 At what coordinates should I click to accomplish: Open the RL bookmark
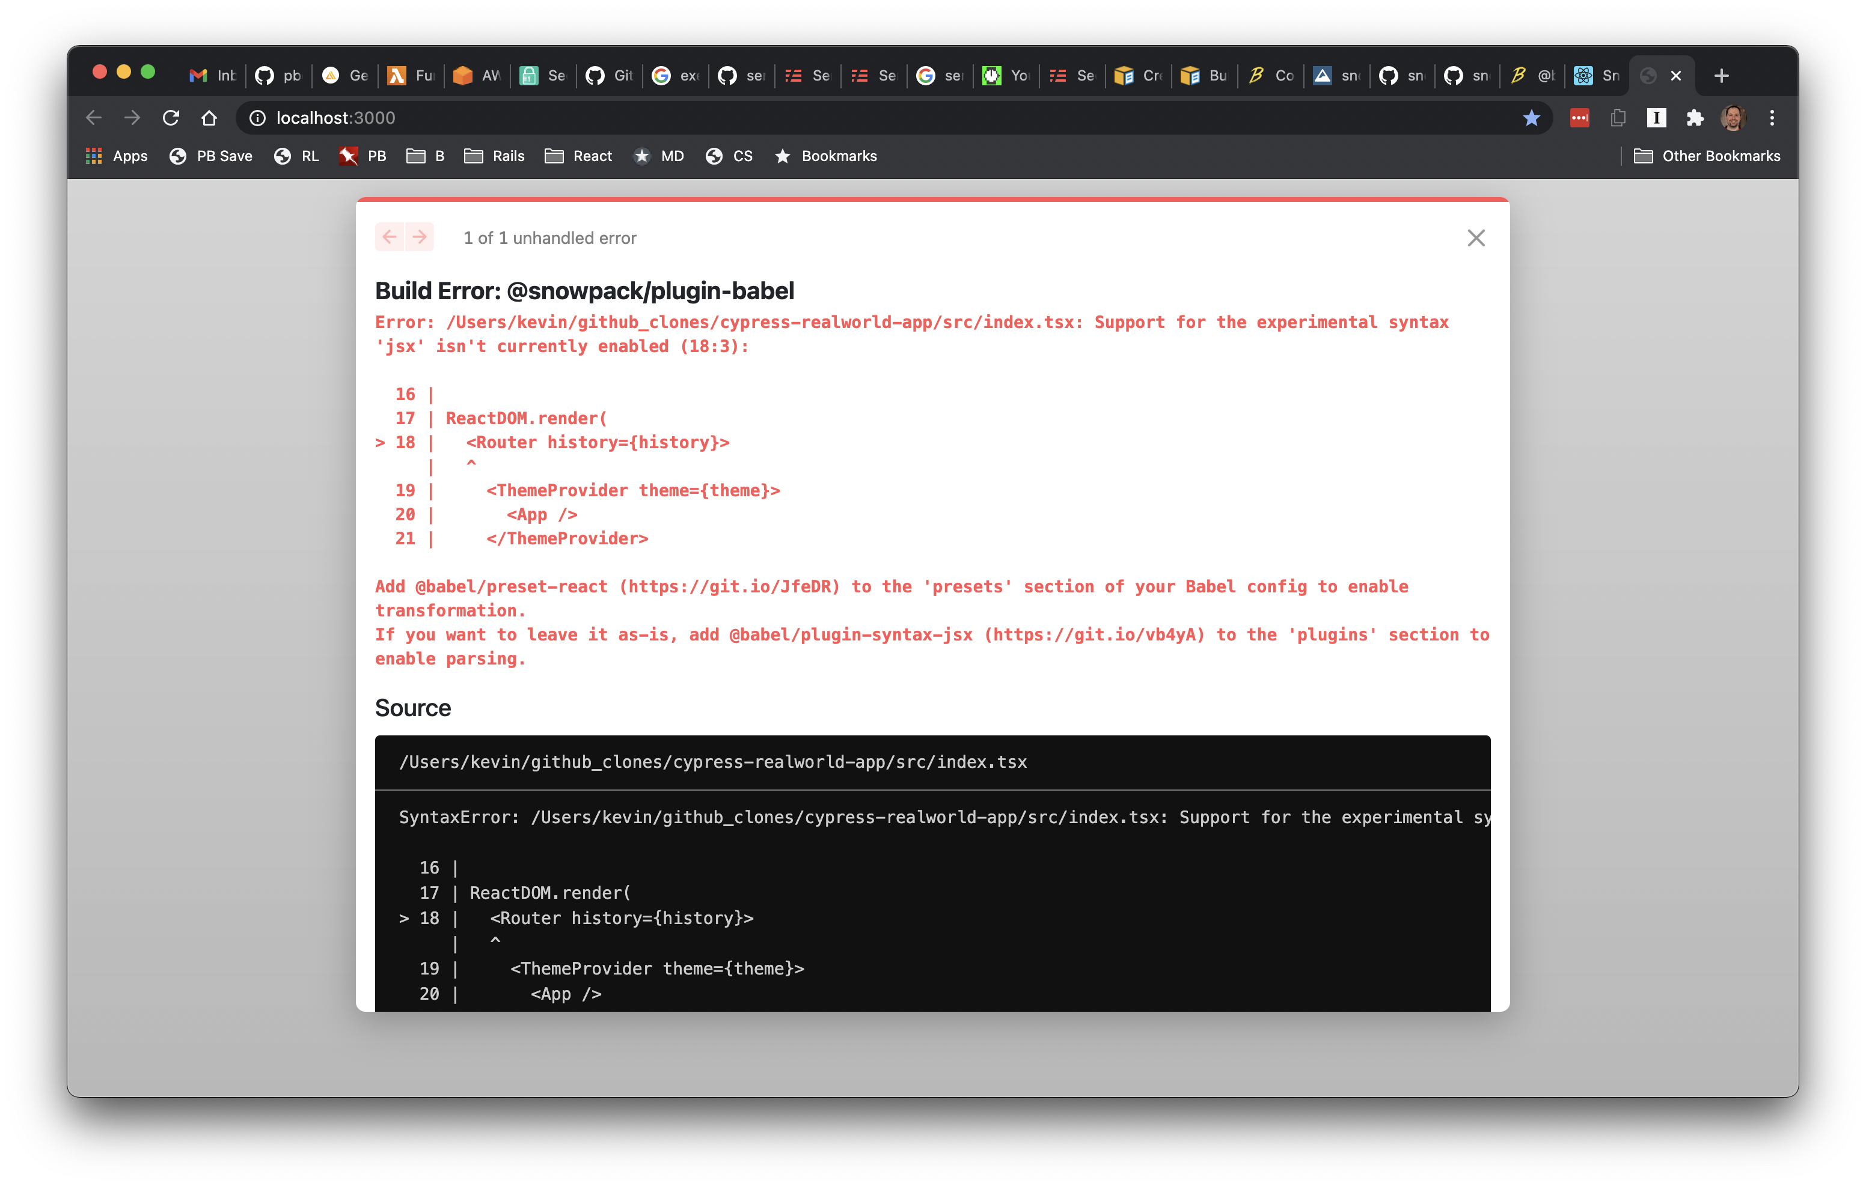tap(296, 156)
